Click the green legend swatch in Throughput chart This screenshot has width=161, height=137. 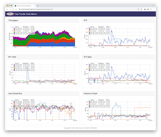tap(14, 32)
